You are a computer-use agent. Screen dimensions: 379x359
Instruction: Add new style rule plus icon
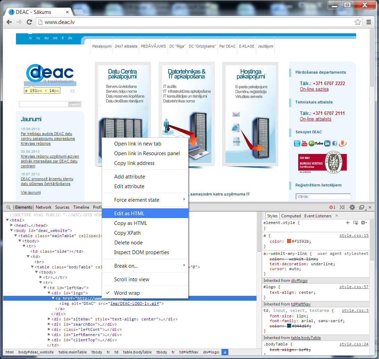[348, 223]
